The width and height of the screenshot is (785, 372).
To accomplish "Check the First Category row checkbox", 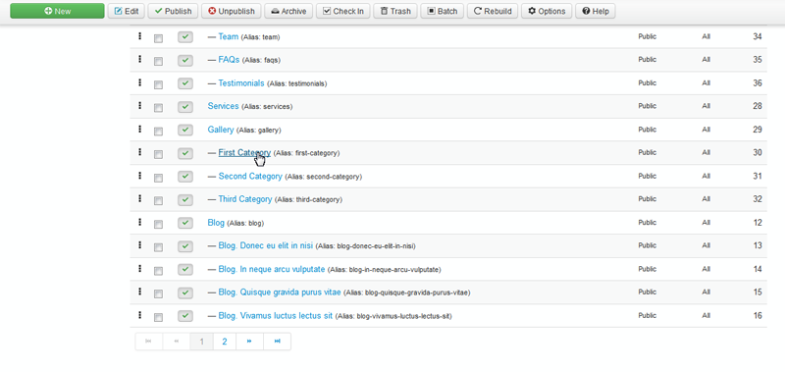I will pyautogui.click(x=158, y=155).
